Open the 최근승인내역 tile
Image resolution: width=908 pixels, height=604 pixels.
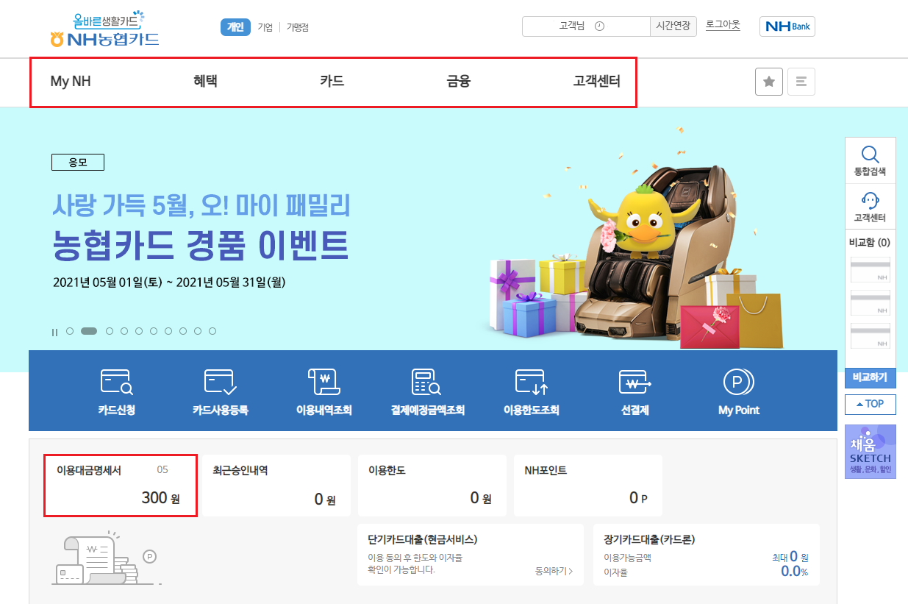[276, 485]
